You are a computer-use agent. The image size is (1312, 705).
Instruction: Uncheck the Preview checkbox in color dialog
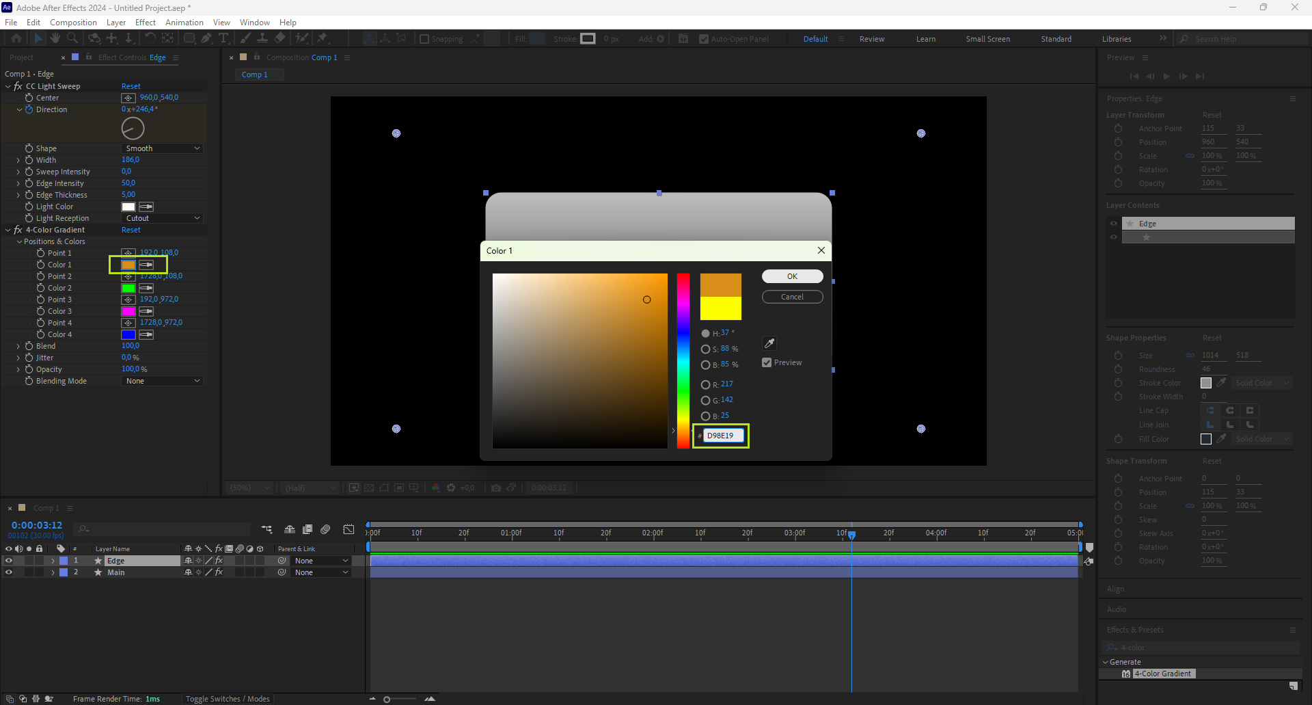pos(767,362)
